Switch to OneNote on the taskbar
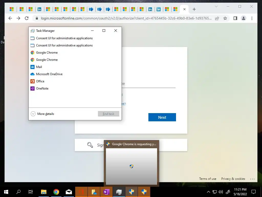 coord(106,192)
